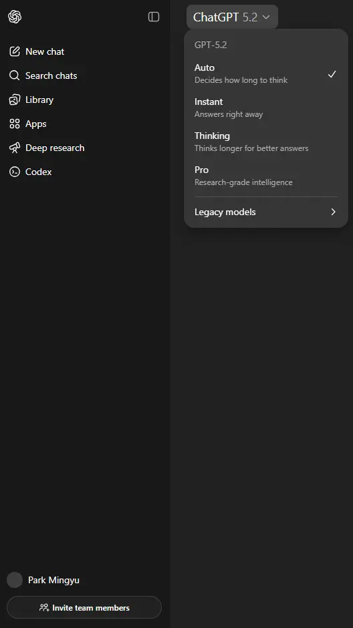The height and width of the screenshot is (628, 353).
Task: Select the Auto thinking mode option
Action: click(x=265, y=73)
